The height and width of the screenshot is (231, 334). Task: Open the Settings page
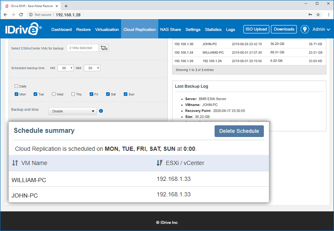point(193,29)
